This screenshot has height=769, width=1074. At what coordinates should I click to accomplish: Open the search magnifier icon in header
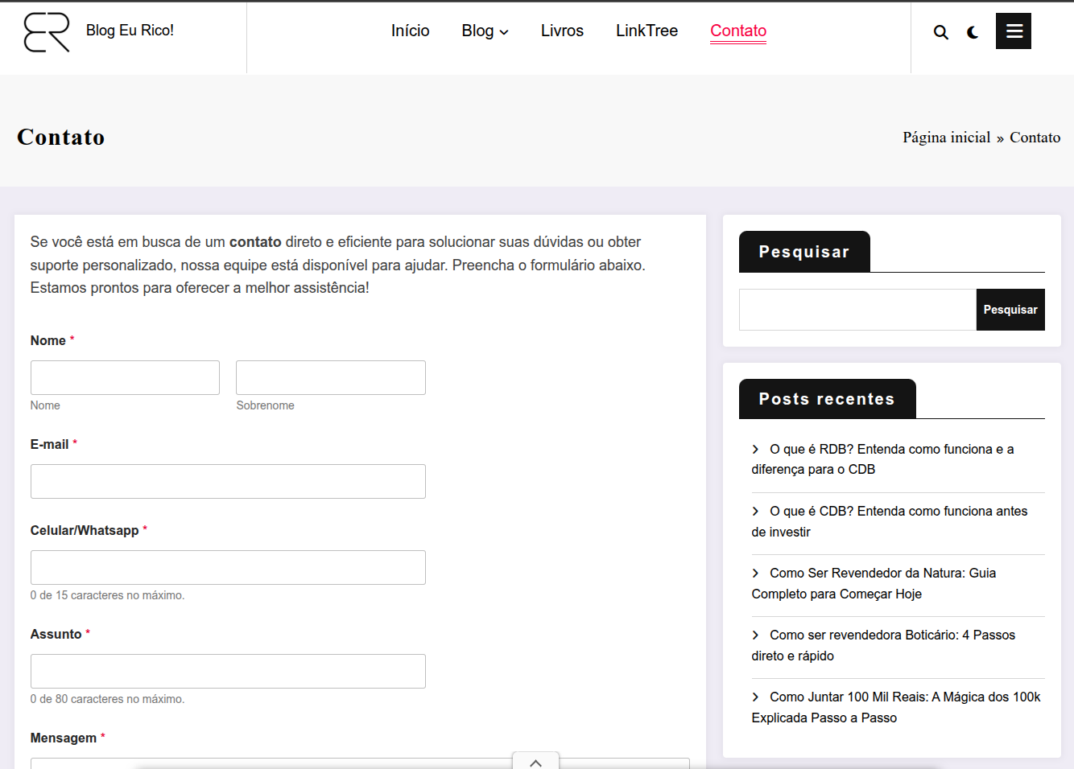(940, 32)
